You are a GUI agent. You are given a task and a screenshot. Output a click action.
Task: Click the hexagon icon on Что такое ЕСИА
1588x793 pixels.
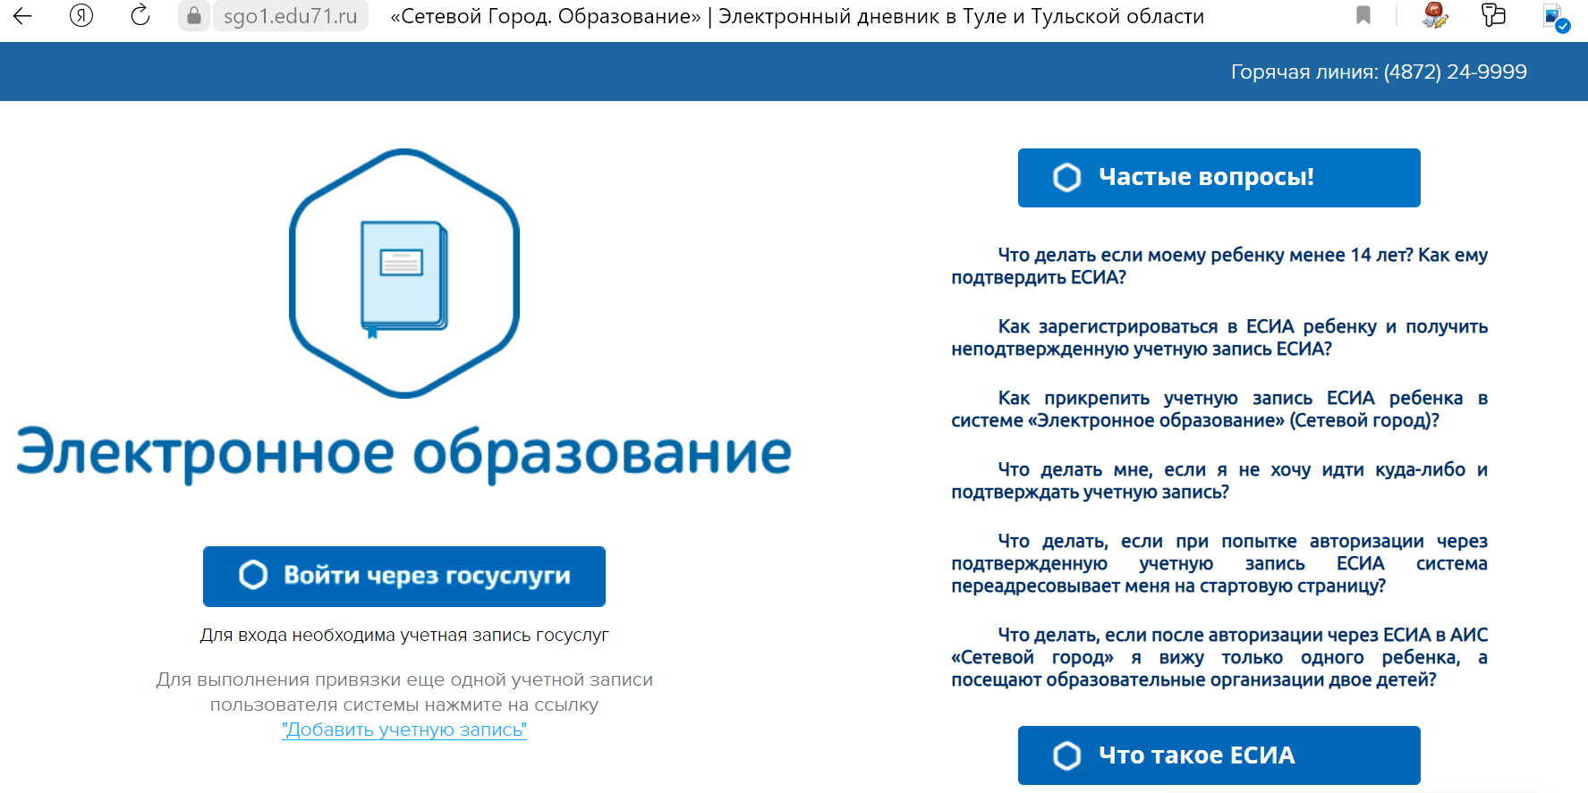pos(1066,755)
